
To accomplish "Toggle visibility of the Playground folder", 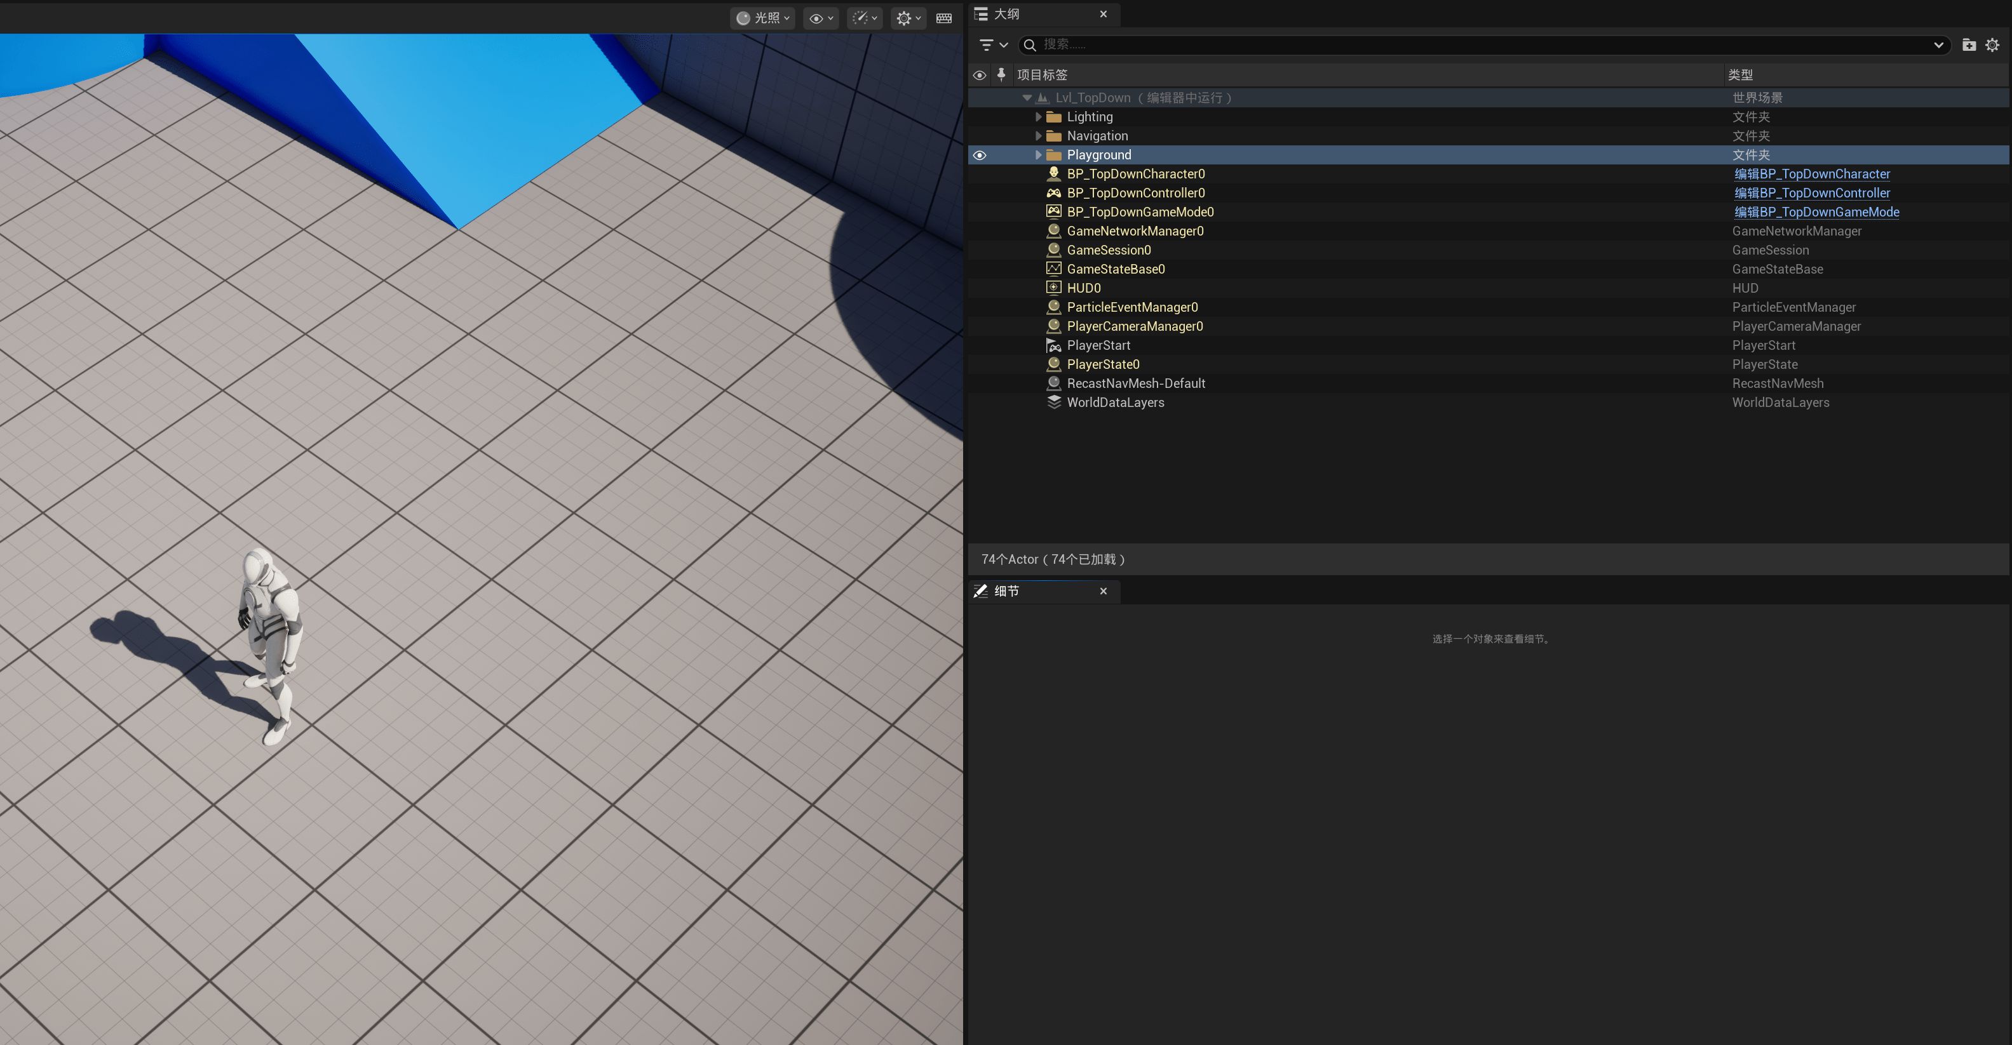I will pos(980,156).
